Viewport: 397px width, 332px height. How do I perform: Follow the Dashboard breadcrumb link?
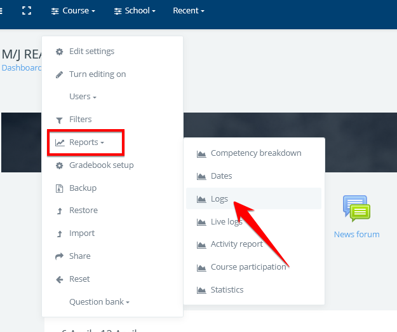(x=22, y=68)
